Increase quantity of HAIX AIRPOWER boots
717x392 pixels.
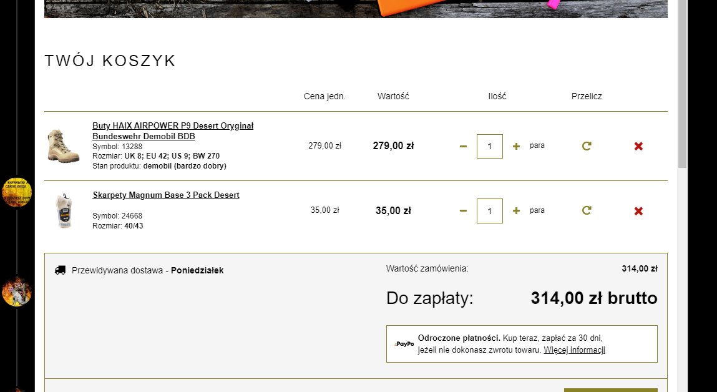coord(516,146)
